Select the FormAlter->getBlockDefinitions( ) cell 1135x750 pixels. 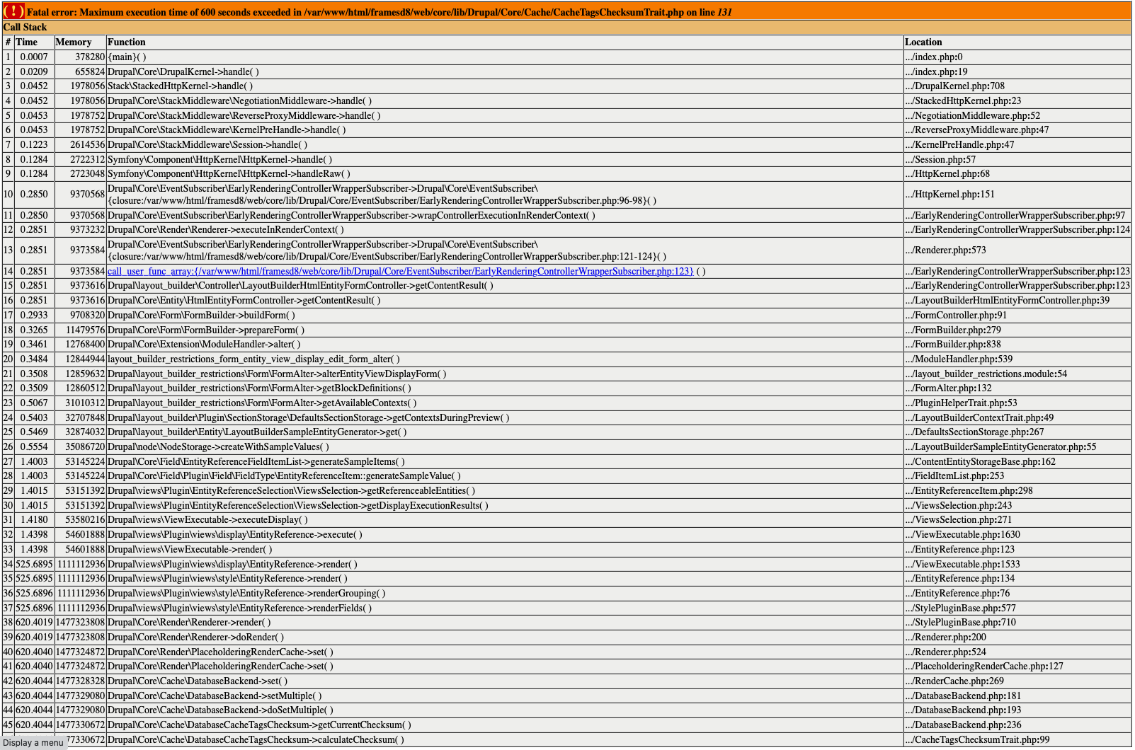point(505,388)
